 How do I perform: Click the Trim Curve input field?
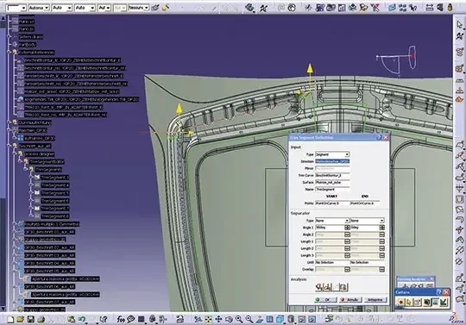[332, 175]
